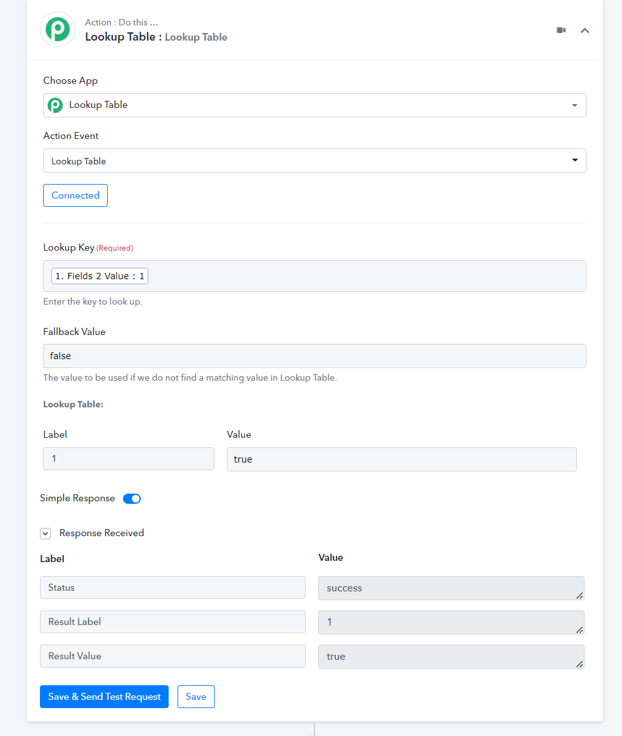
Task: Click the resize handle of Result Value textarea
Action: (x=580, y=664)
